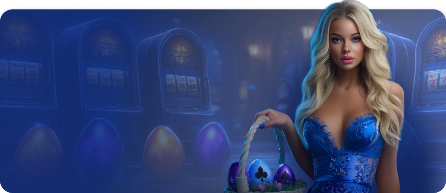Click the reels of the center slot machine
This screenshot has height=193, width=446.
click(x=181, y=84)
